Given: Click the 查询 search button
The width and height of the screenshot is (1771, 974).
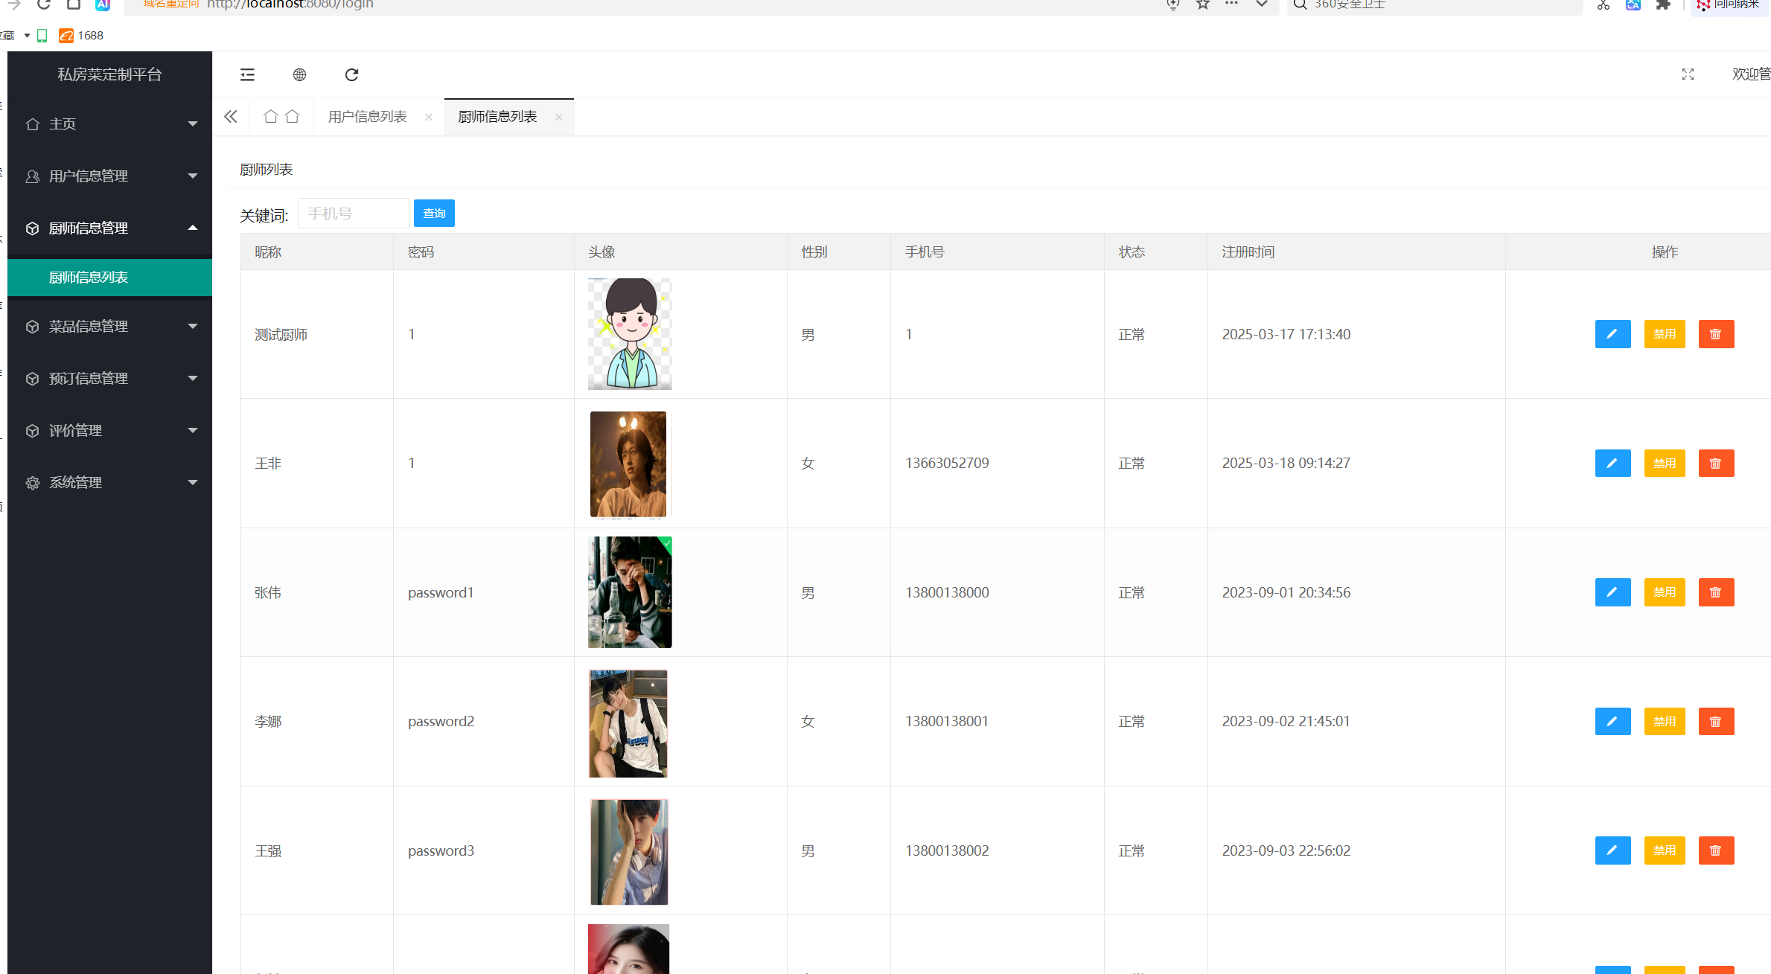Looking at the screenshot, I should tap(434, 214).
